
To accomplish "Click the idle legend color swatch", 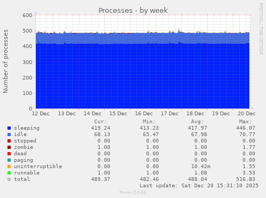I will [x=9, y=134].
